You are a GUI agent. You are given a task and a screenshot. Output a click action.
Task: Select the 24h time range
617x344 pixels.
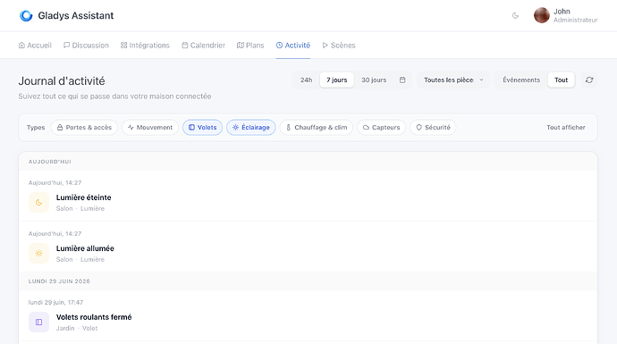[x=306, y=80]
